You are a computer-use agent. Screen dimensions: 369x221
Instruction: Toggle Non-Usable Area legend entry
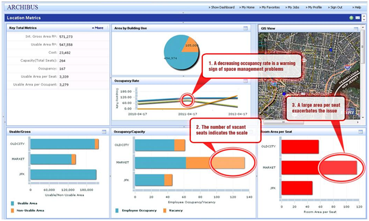click(x=30, y=211)
